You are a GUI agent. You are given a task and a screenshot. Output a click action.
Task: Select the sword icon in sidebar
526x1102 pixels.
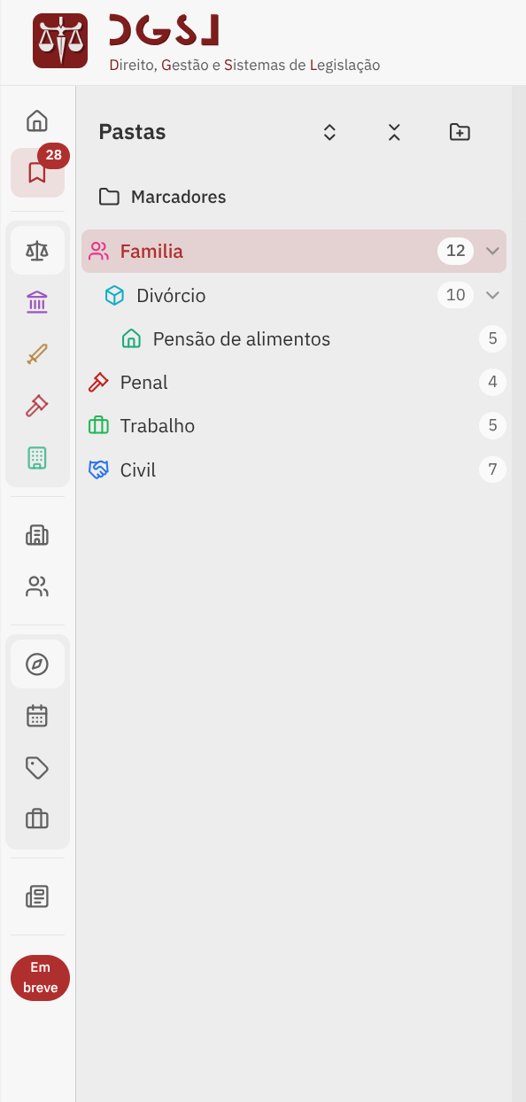(x=37, y=354)
